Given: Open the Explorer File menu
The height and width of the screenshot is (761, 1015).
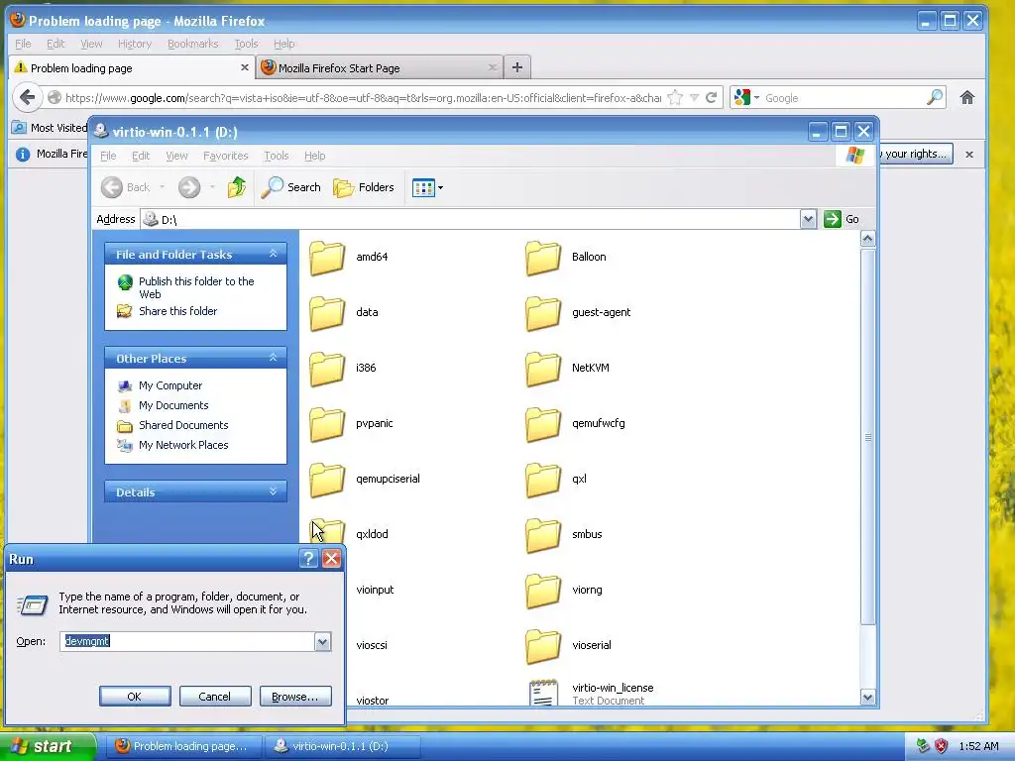Looking at the screenshot, I should click(108, 156).
